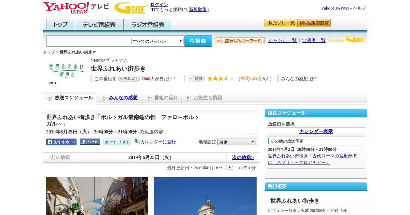Open the My番組表設定 button

pos(314,23)
